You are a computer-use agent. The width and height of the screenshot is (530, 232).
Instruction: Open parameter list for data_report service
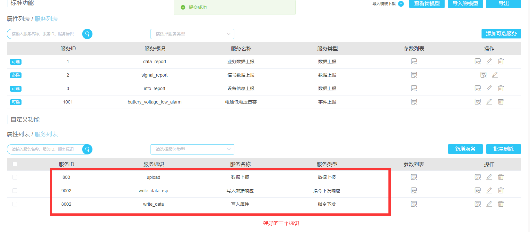point(414,62)
